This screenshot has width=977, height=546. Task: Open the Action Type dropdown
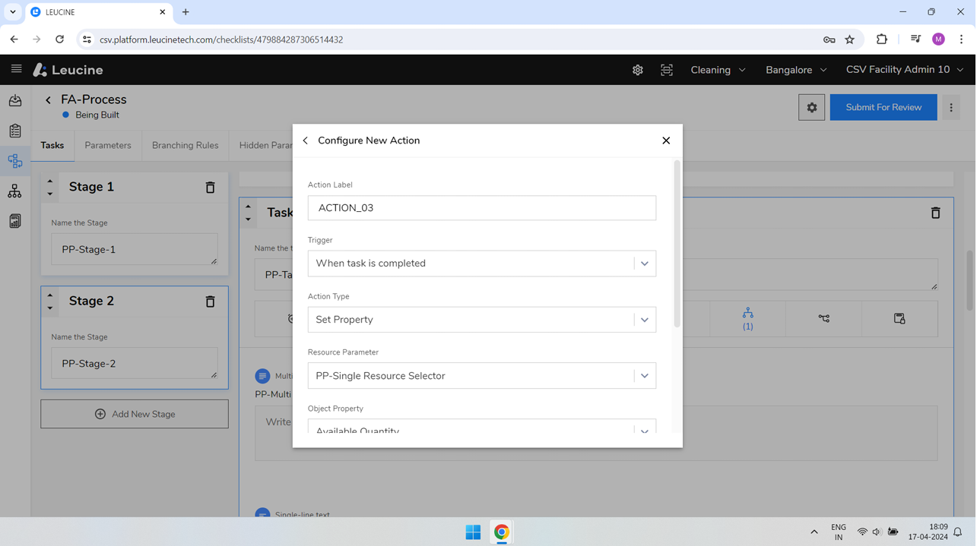482,320
